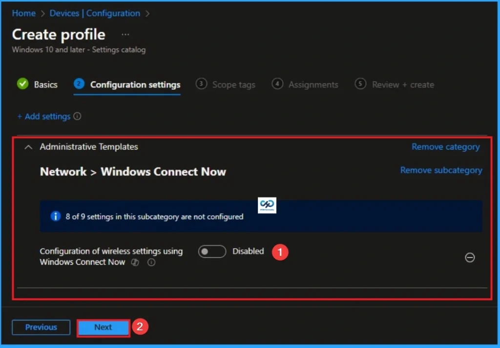Viewport: 500px width, 348px height.
Task: Click Next to proceed to Scope tags
Action: [x=103, y=327]
